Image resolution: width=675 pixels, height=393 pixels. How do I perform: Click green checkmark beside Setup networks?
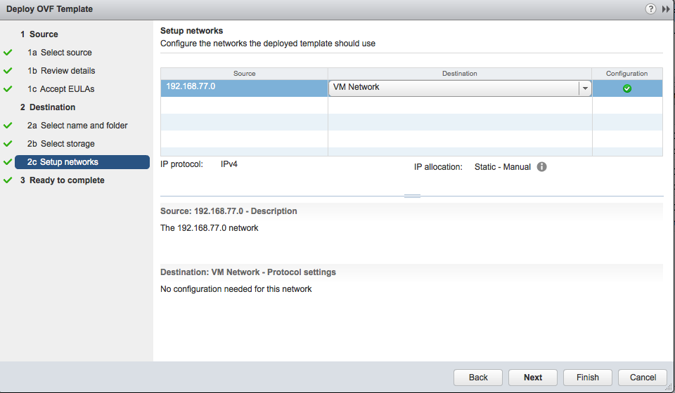click(8, 162)
